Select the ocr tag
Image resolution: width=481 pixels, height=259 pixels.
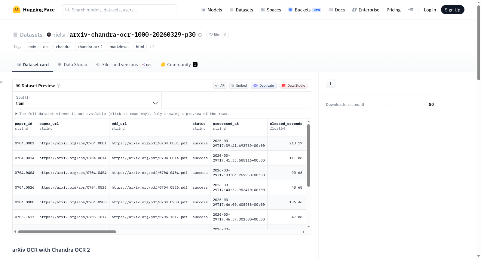(46, 47)
